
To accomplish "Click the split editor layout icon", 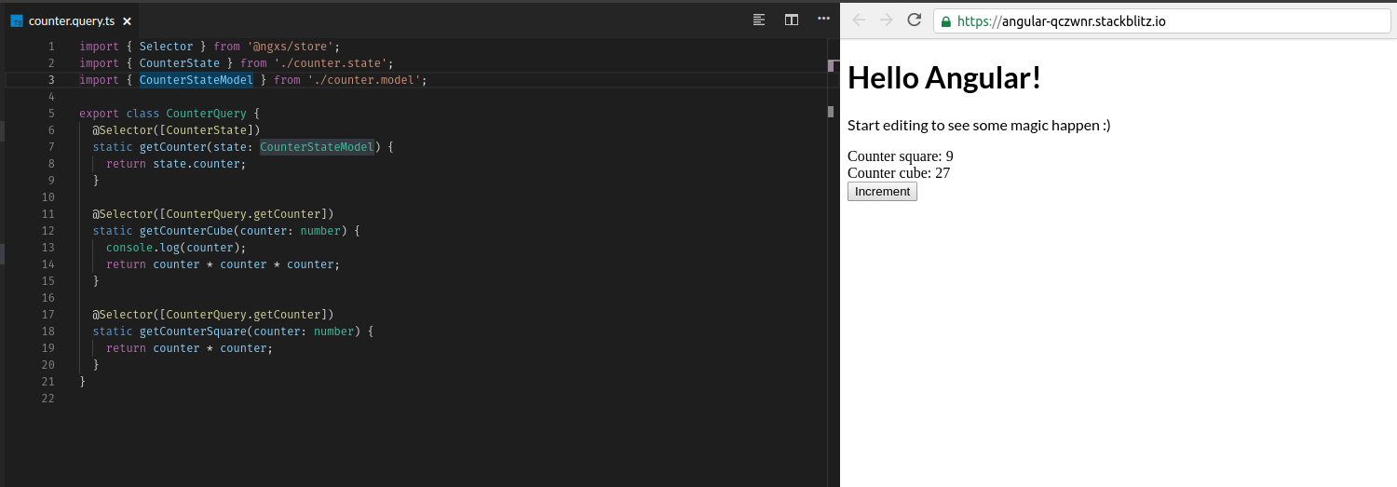I will click(792, 20).
